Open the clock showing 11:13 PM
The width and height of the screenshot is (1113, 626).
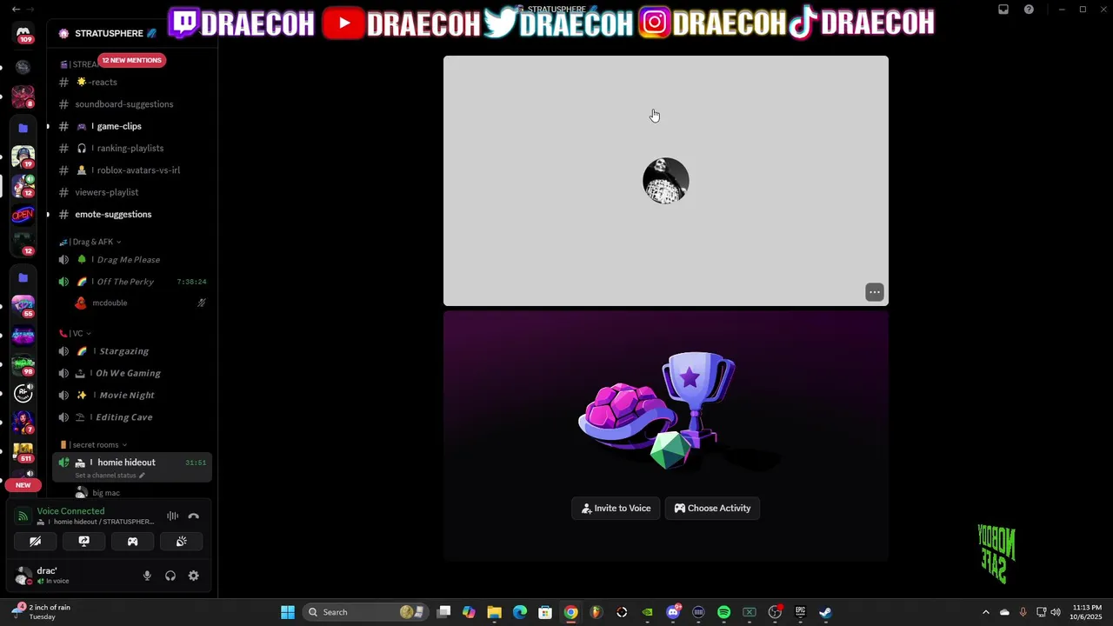pyautogui.click(x=1087, y=612)
